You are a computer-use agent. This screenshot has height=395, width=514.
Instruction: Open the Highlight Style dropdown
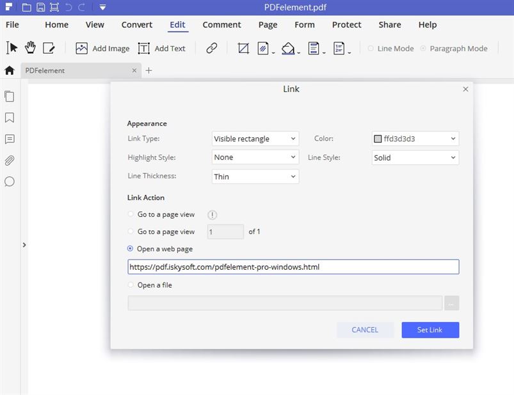pos(255,157)
